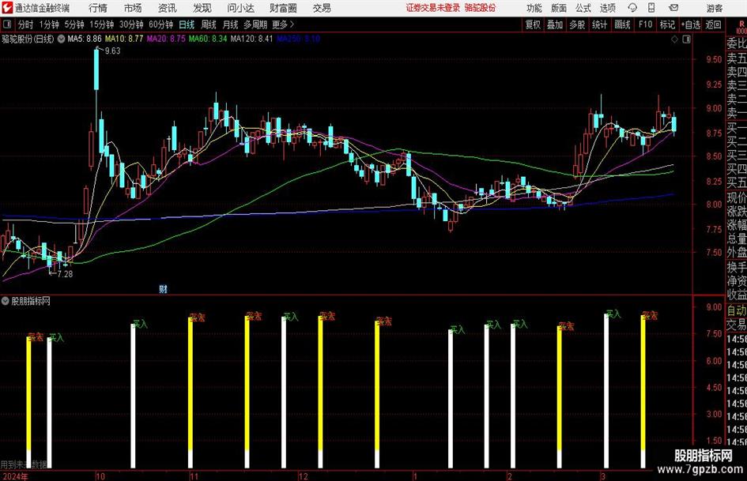The image size is (747, 481).
Task: Switch to the 1分钟 period tab
Action: pos(49,24)
